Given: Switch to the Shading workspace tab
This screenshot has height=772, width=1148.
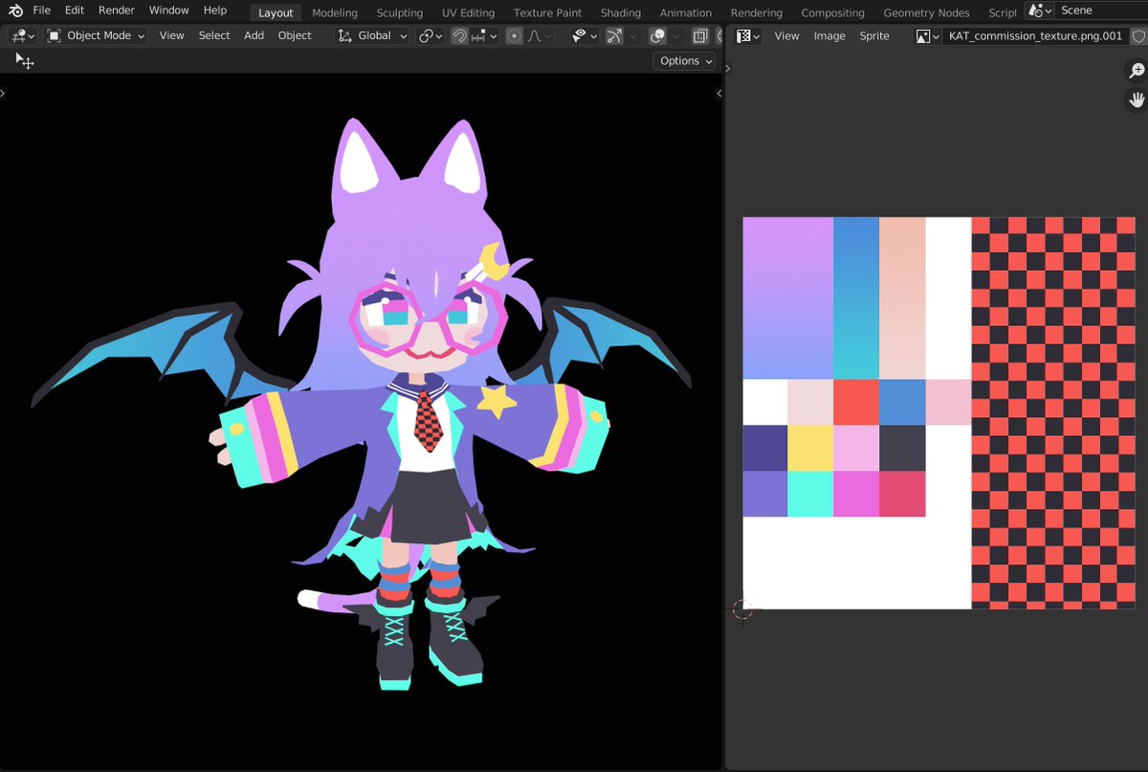Looking at the screenshot, I should (x=621, y=12).
